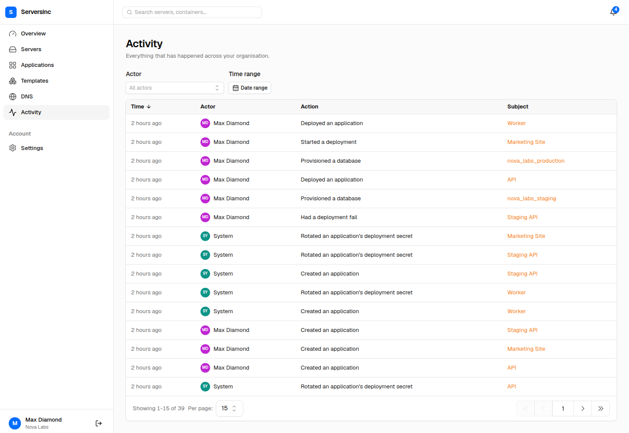
Task: Click the ServersInc logo icon
Action: click(11, 12)
